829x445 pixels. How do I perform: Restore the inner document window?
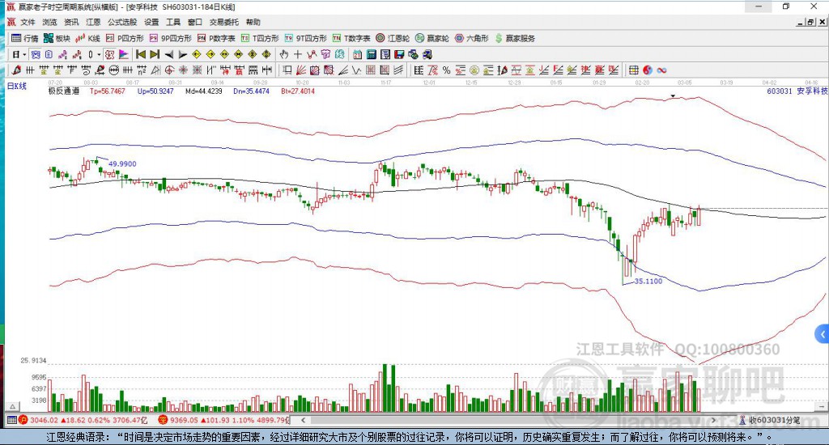(x=810, y=22)
